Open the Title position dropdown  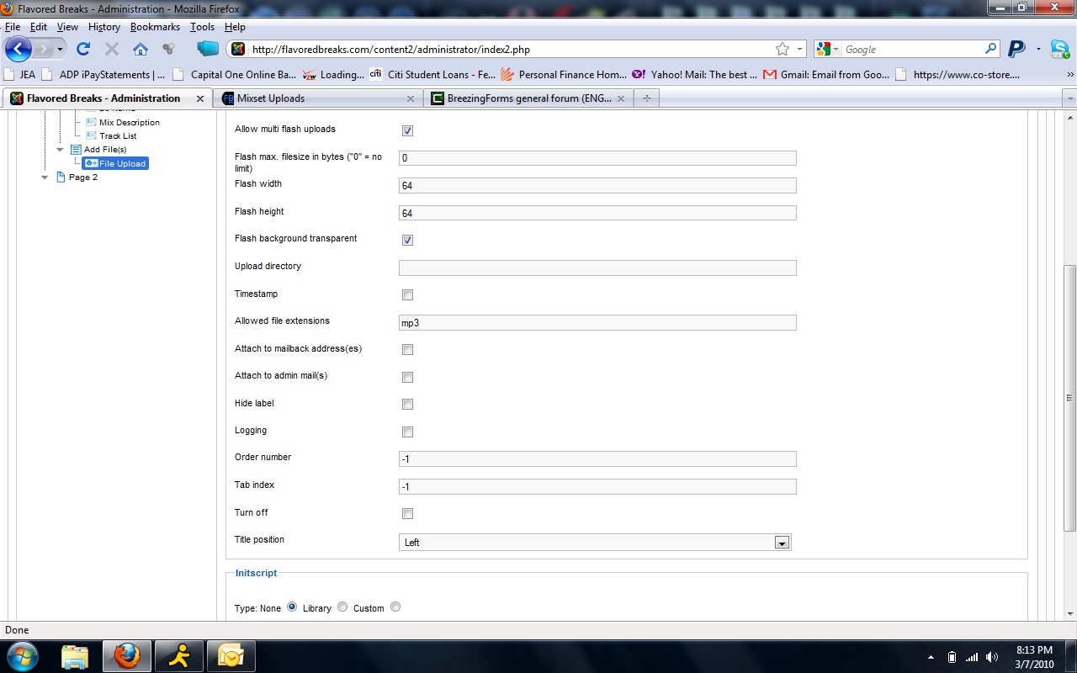[595, 543]
